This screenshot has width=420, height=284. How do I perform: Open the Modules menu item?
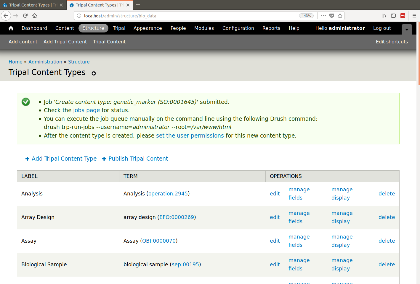204,28
